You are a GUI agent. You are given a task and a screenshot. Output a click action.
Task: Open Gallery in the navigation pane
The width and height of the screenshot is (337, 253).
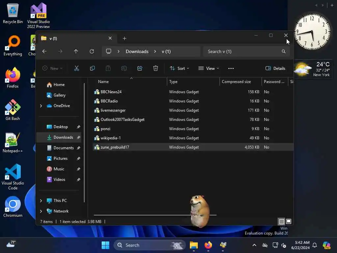point(59,95)
